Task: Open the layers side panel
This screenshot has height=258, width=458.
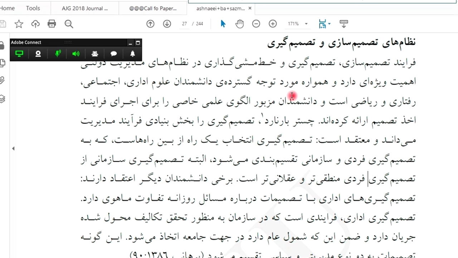Action: tap(2, 99)
